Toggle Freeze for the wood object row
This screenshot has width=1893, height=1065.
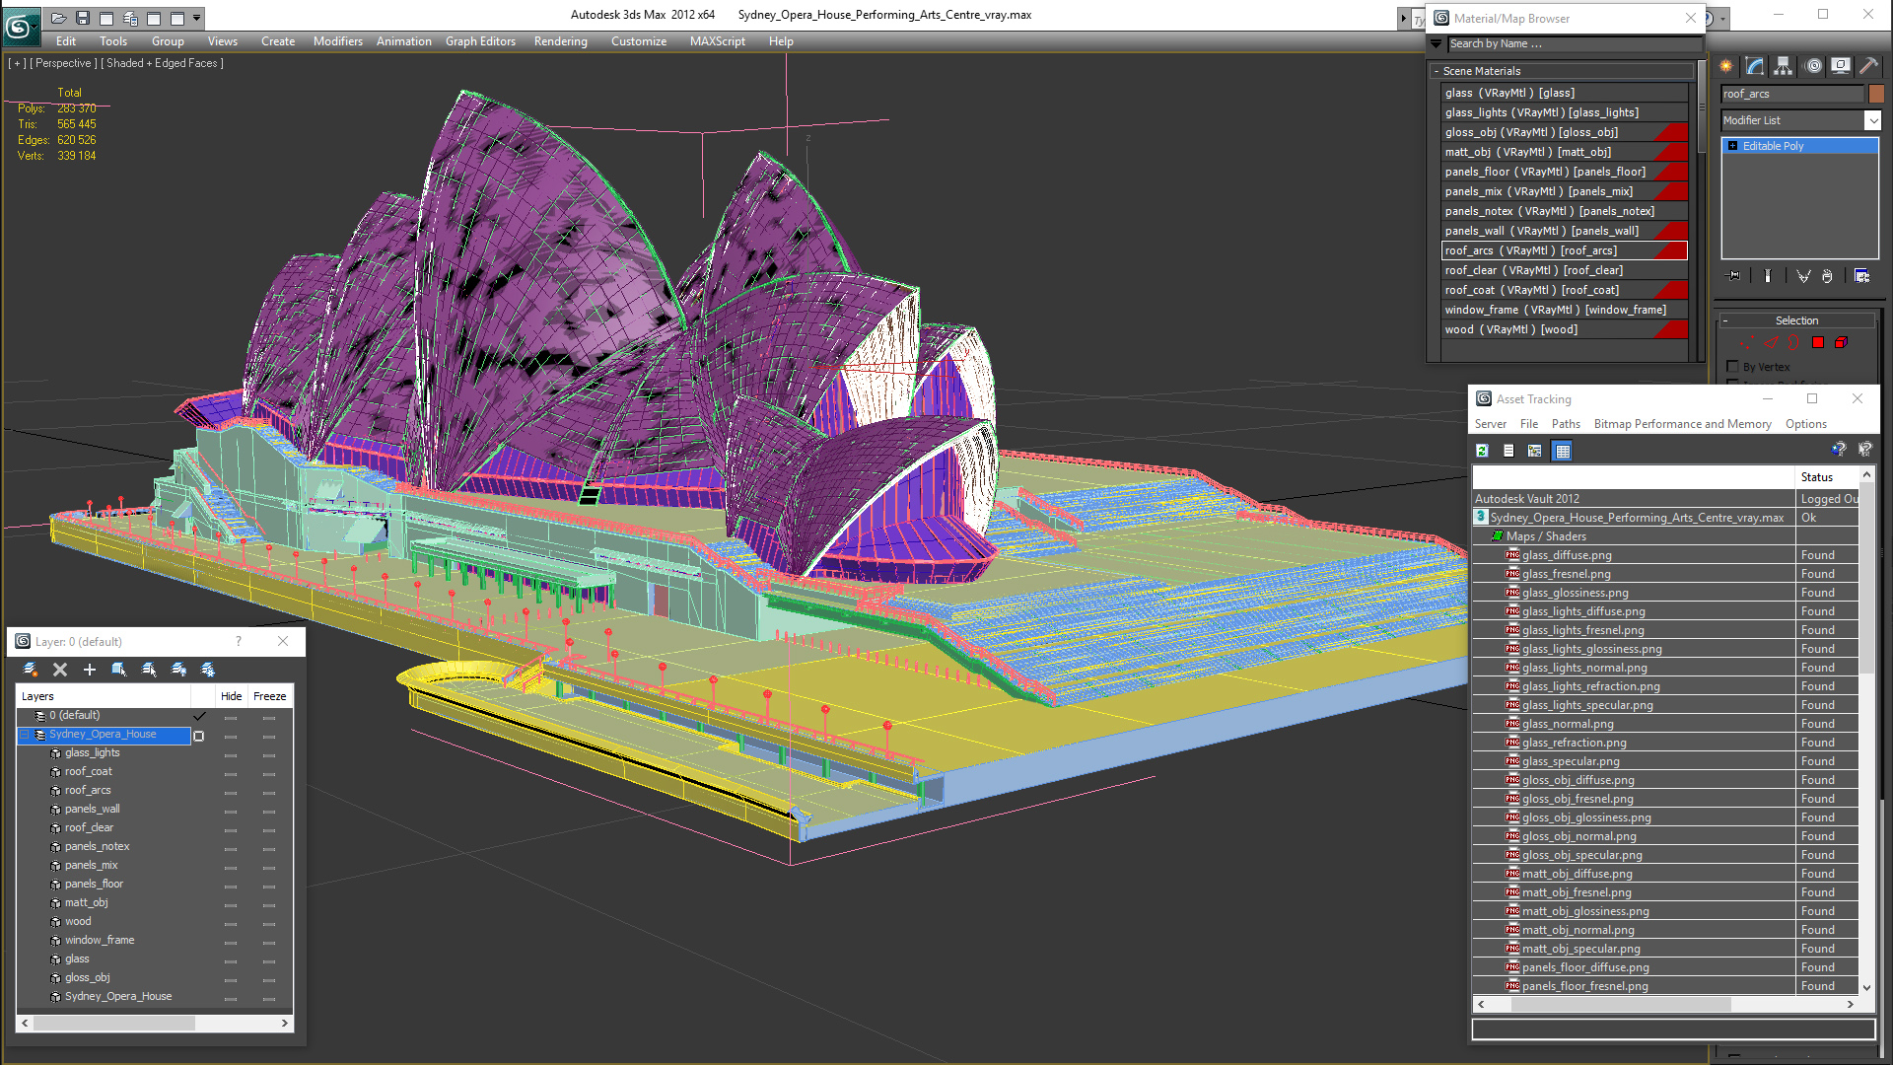[269, 924]
